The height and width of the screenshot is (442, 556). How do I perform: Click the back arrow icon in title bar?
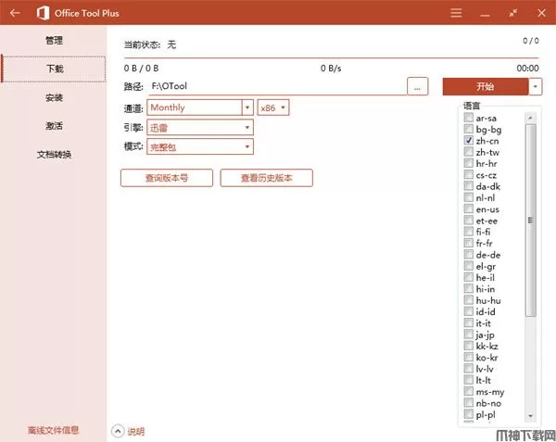(x=15, y=13)
